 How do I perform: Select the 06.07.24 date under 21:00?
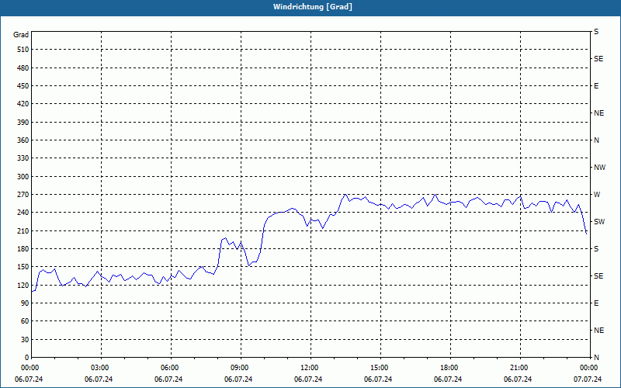pos(518,379)
